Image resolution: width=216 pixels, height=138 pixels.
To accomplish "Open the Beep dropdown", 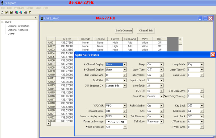I will point(161,65).
